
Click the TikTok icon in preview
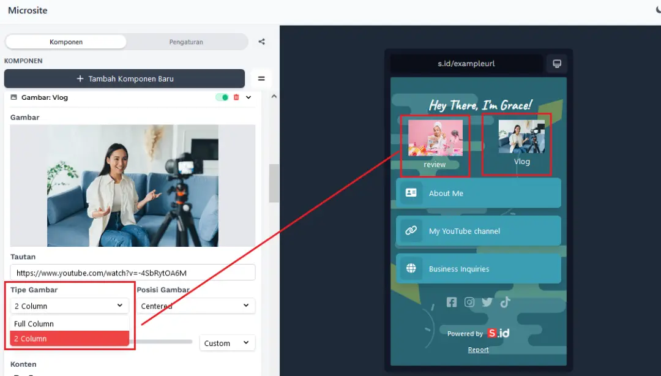tap(505, 302)
